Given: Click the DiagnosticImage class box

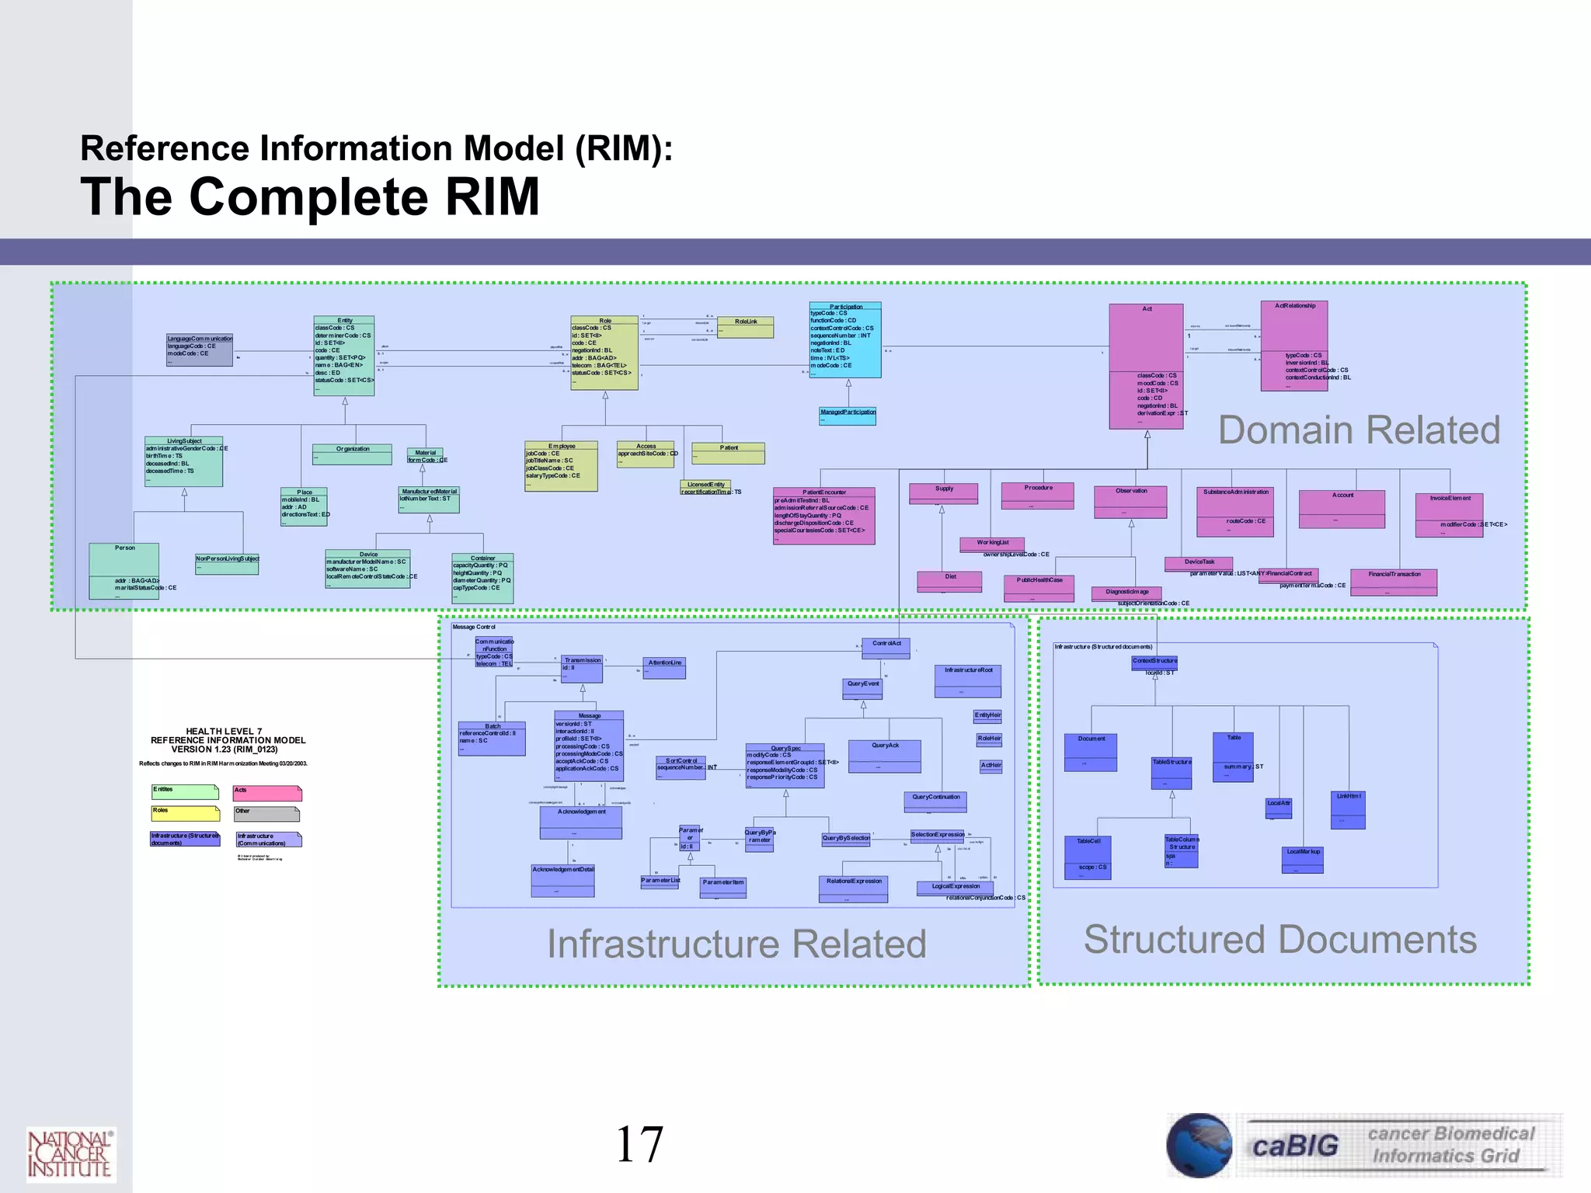Looking at the screenshot, I should pyautogui.click(x=1126, y=594).
